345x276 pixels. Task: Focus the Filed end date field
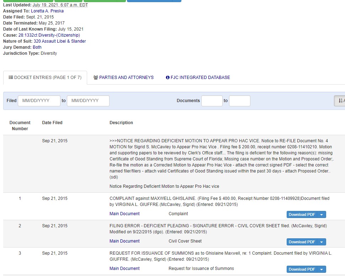[x=88, y=101]
